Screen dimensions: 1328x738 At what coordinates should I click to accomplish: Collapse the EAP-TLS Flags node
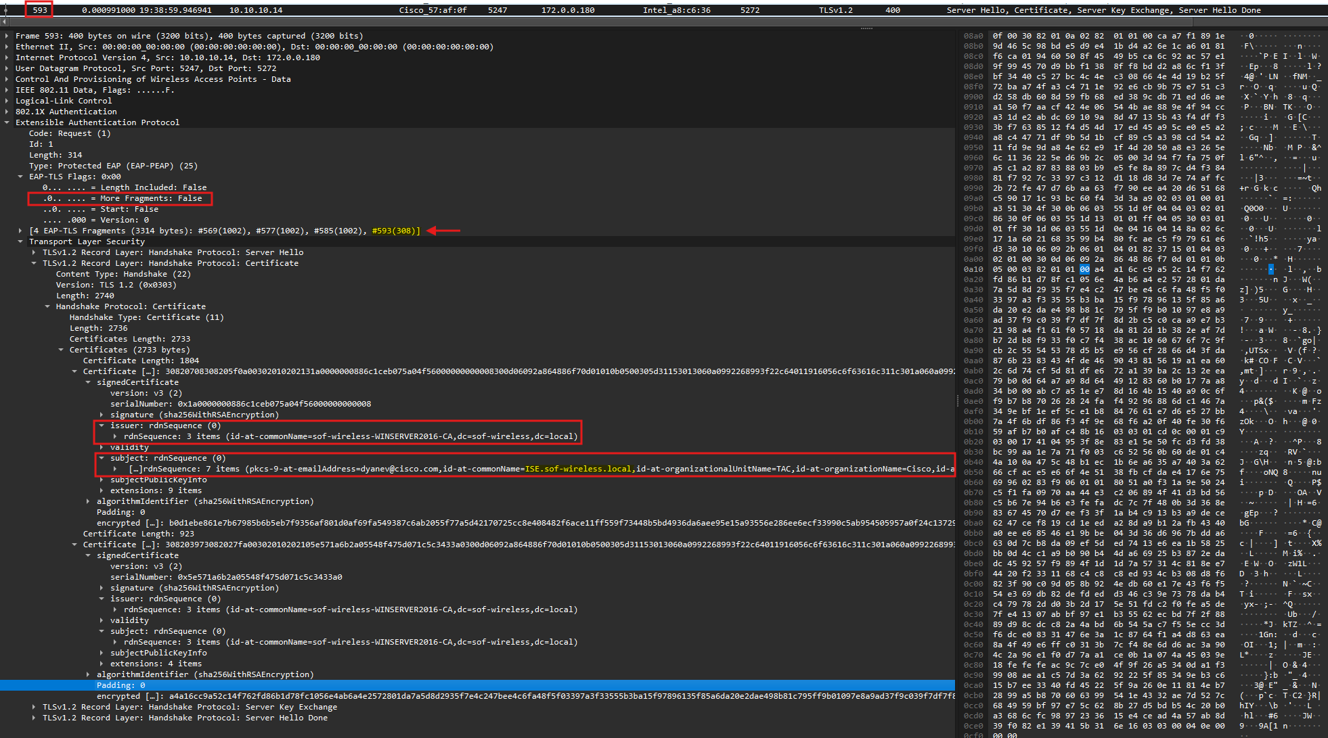(x=20, y=177)
